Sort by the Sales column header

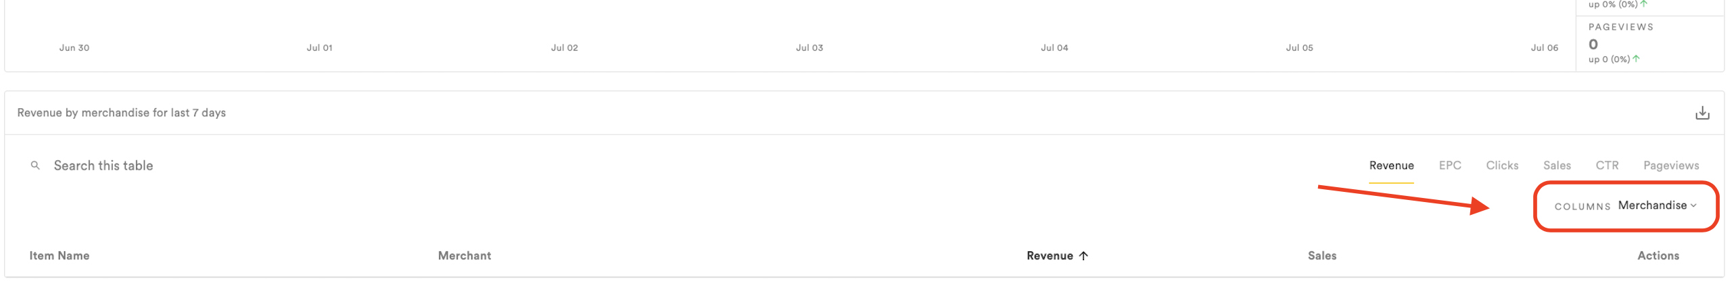1321,255
